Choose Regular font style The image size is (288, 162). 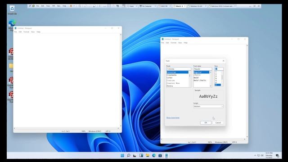(201, 72)
